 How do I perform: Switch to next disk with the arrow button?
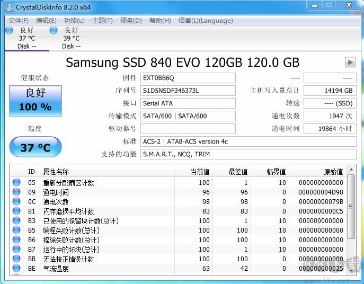click(x=350, y=62)
